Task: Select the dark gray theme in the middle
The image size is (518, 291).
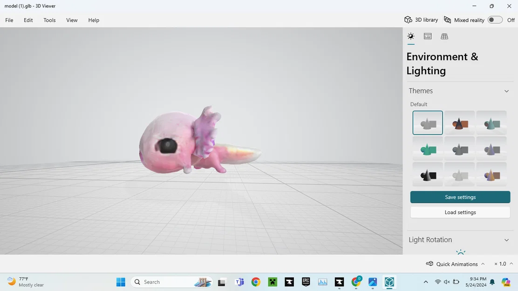Action: [x=459, y=149]
